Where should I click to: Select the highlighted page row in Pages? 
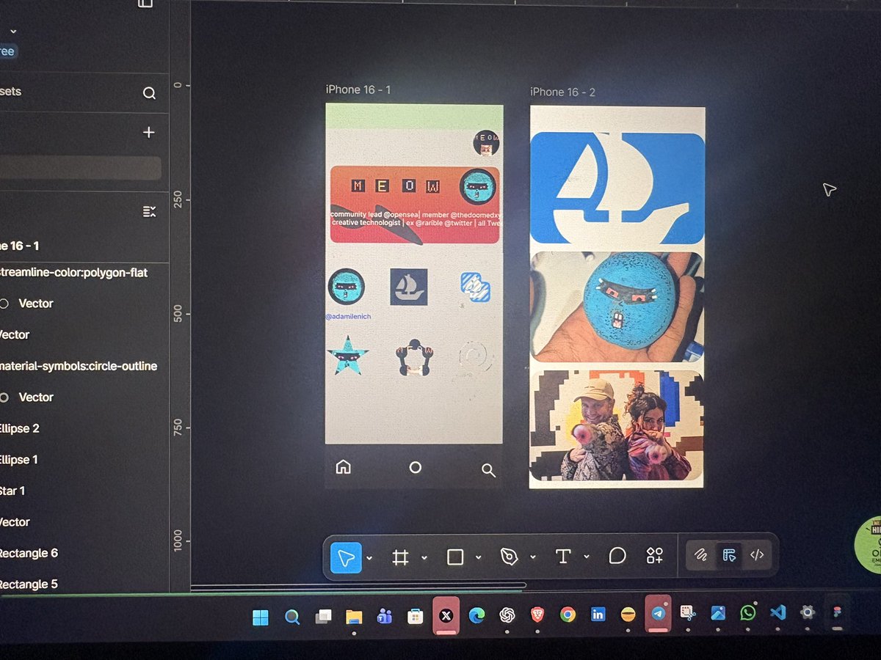[x=80, y=168]
